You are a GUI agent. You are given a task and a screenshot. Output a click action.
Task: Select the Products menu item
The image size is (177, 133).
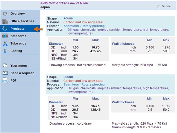click(x=17, y=28)
